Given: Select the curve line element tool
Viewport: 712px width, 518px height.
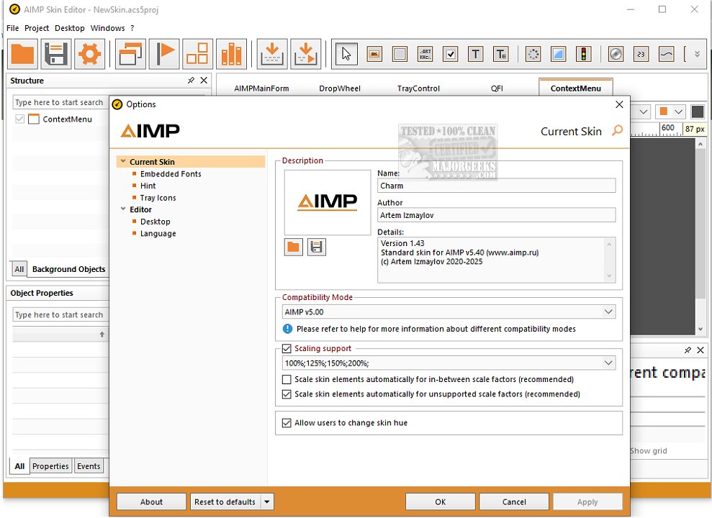Looking at the screenshot, I should [x=666, y=55].
